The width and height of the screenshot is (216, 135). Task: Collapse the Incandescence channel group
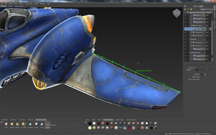click(x=190, y=53)
